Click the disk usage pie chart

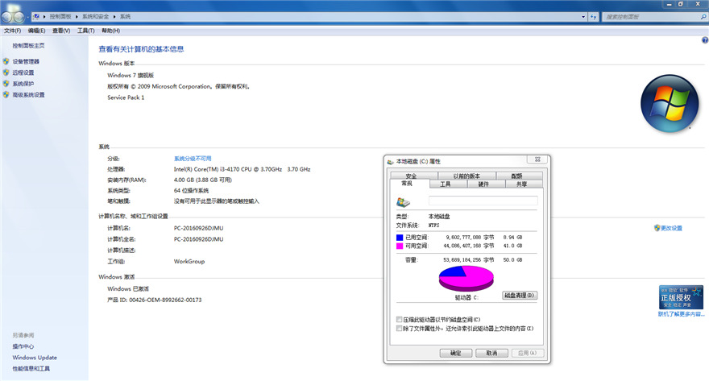(466, 279)
